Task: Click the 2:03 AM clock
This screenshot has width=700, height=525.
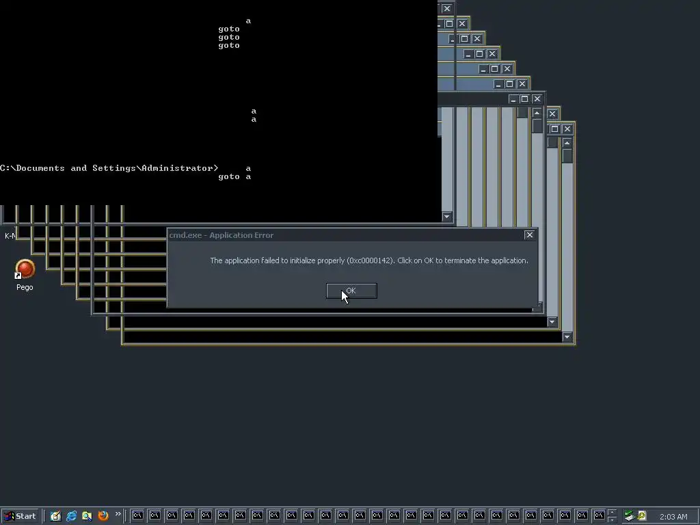Action: point(673,517)
